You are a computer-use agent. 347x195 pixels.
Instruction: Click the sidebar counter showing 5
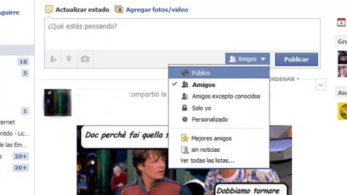click(x=25, y=73)
